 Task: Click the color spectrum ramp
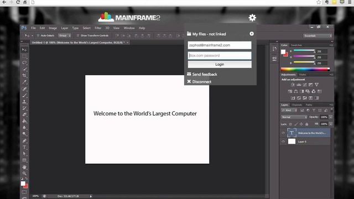[305, 69]
